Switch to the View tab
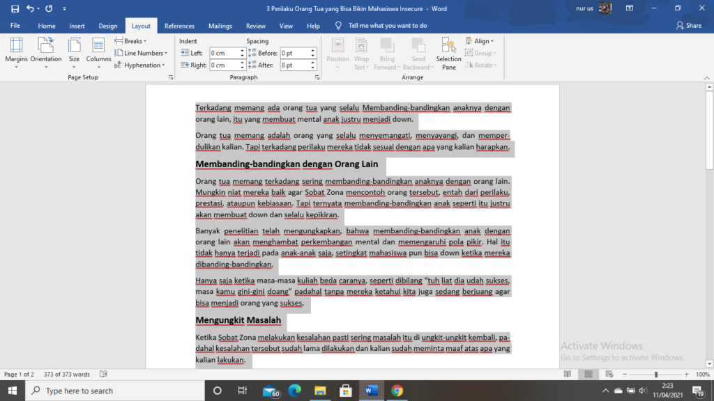Screen dimensions: 714x401 [x=286, y=26]
